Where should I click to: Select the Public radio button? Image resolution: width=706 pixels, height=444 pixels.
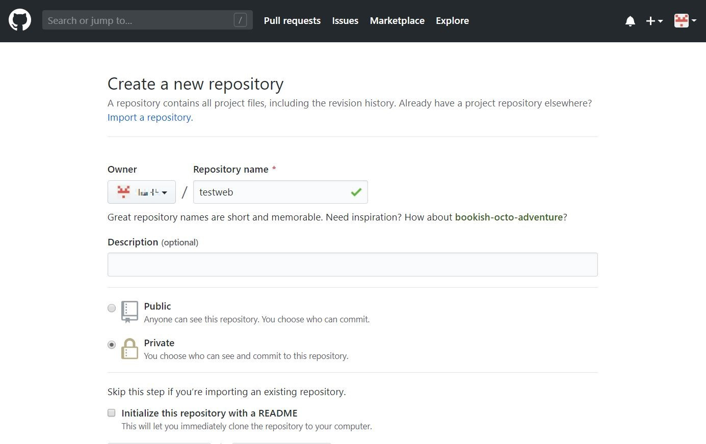(112, 308)
